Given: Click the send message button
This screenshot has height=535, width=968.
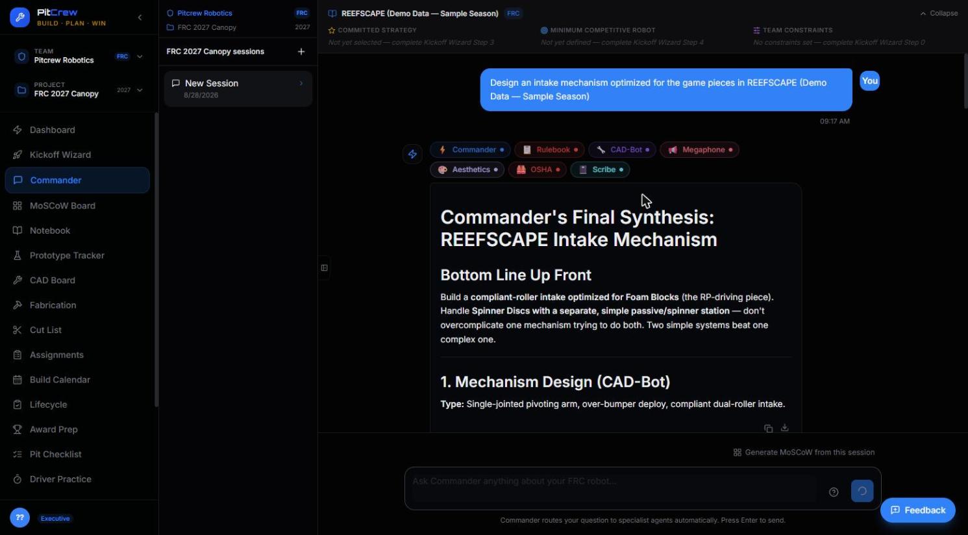Looking at the screenshot, I should point(862,491).
